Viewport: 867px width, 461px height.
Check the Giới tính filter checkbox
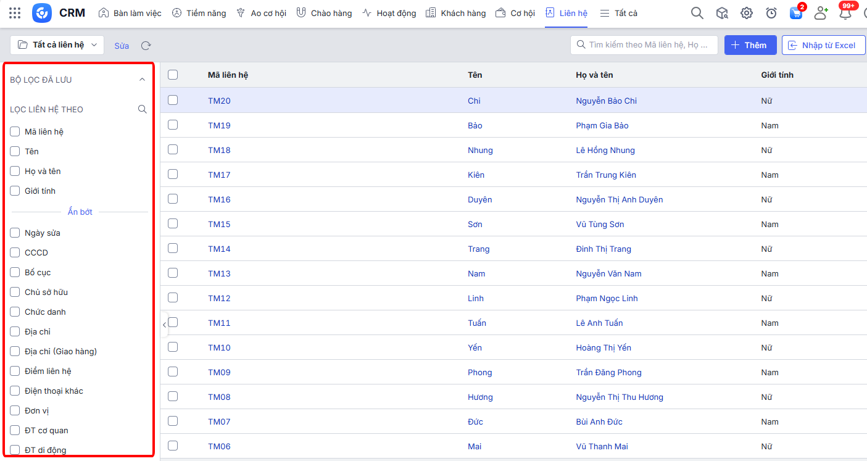tap(15, 191)
